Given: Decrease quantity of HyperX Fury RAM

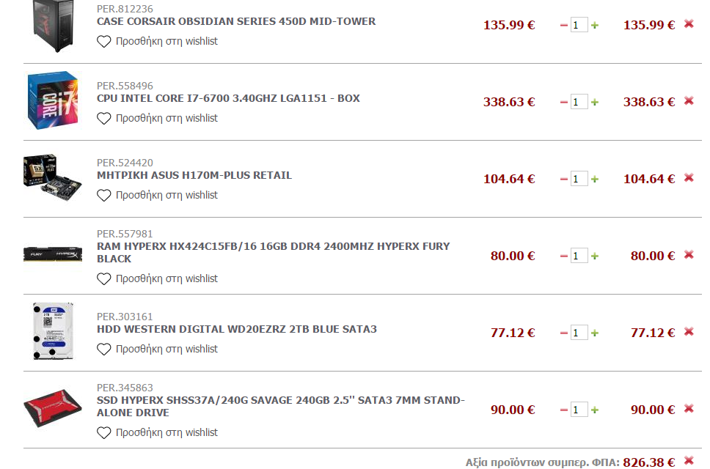Looking at the screenshot, I should [564, 256].
